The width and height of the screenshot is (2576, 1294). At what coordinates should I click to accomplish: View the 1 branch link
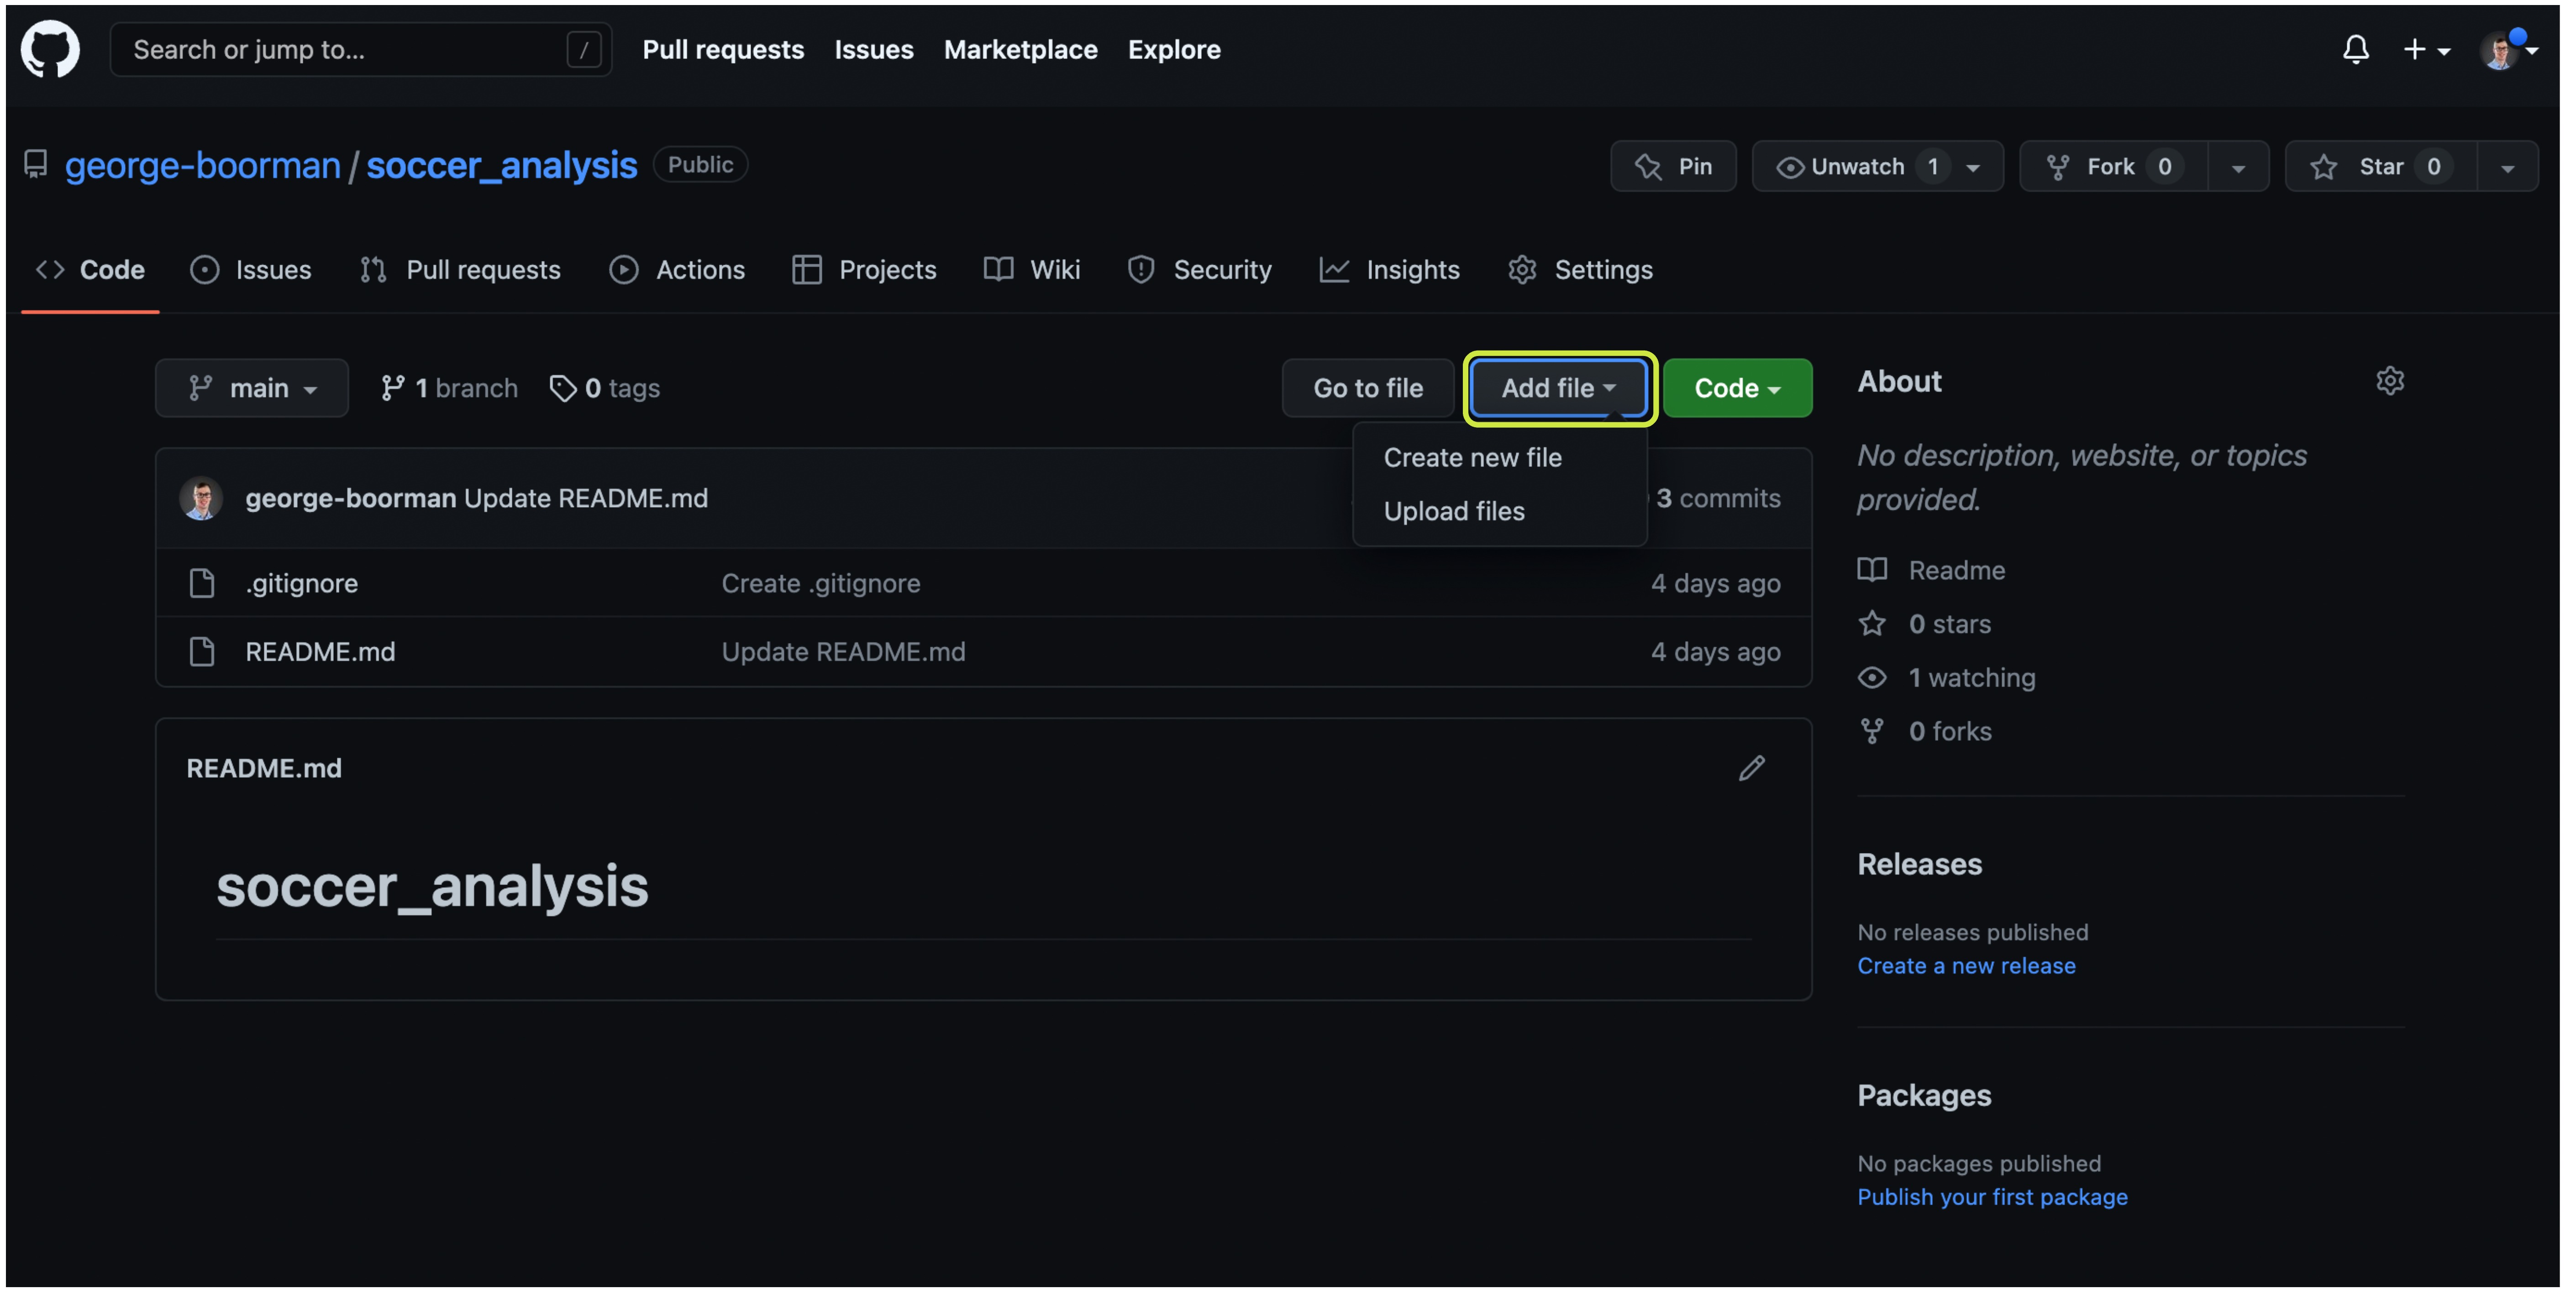click(450, 388)
